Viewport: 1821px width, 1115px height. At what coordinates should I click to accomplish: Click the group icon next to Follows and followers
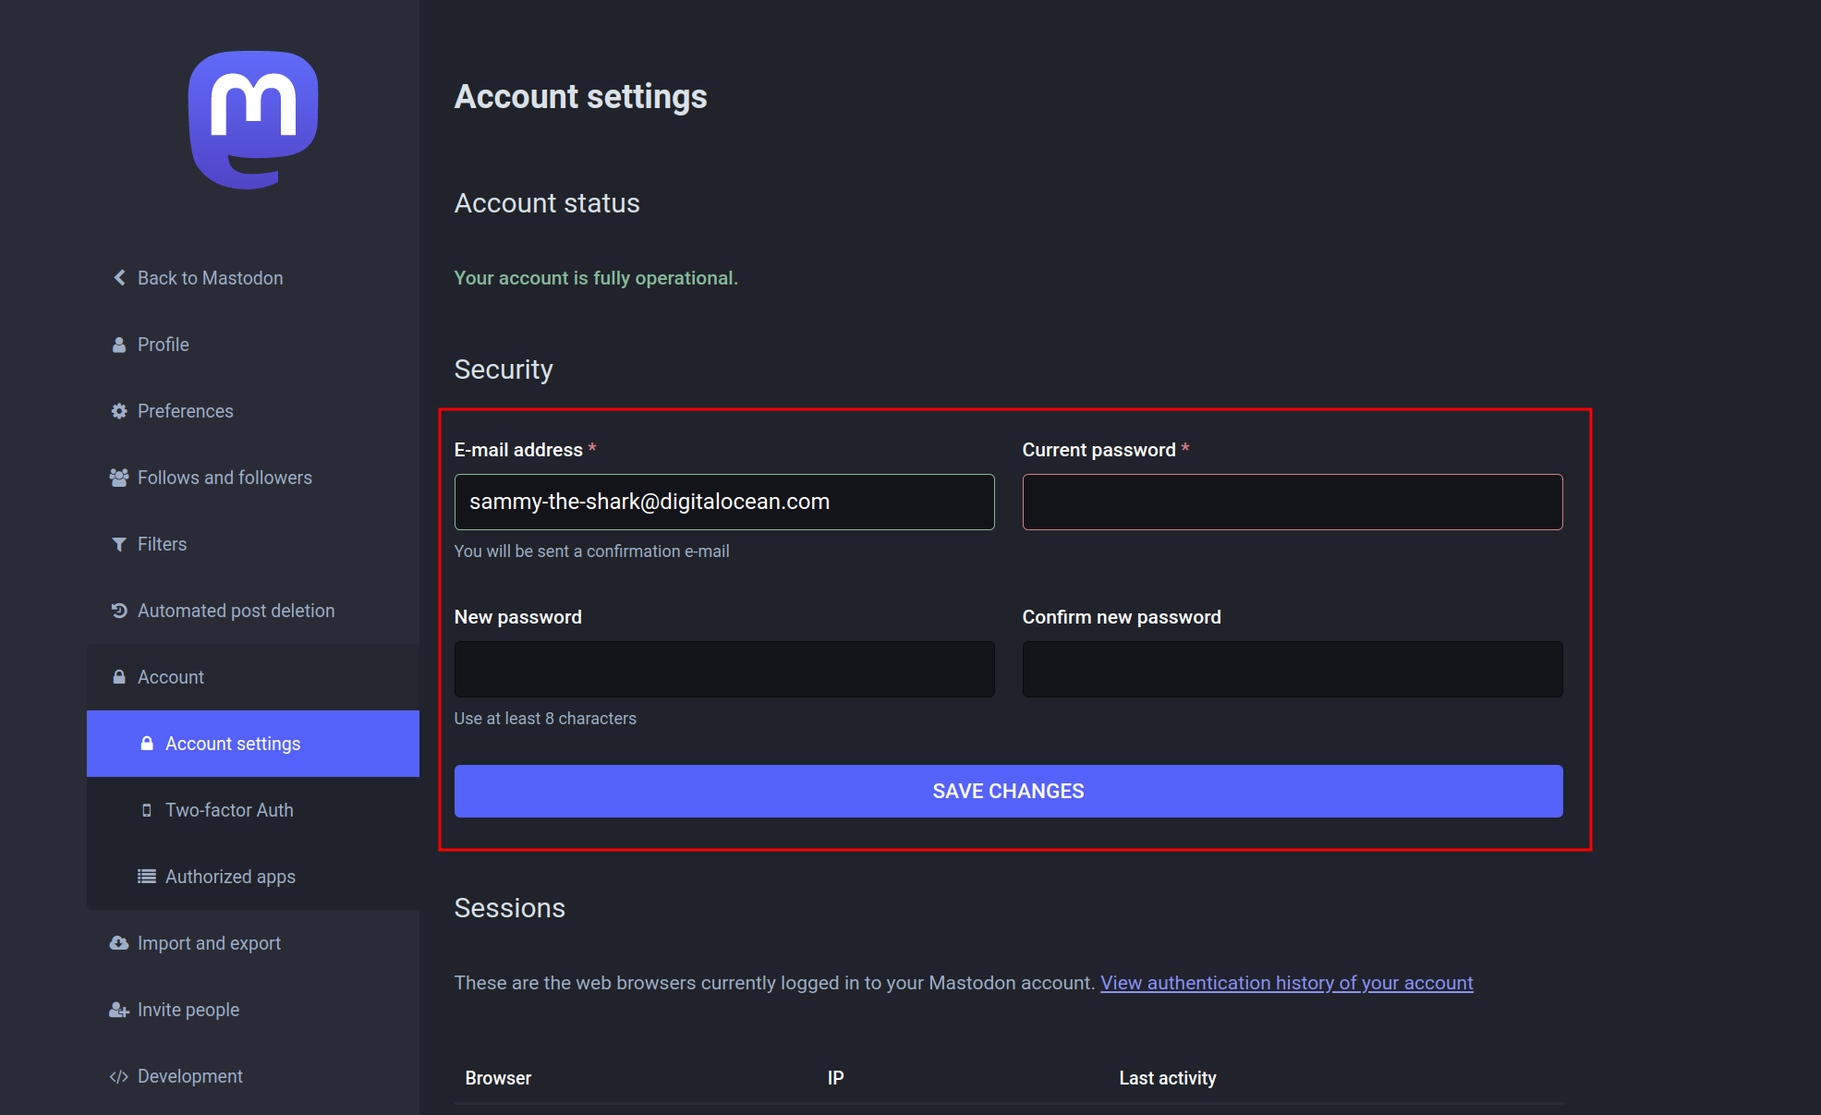(119, 478)
